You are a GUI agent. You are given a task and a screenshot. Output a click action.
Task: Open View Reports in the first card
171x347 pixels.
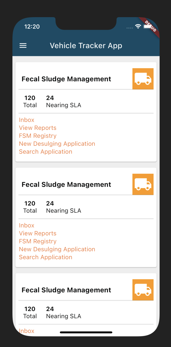click(x=38, y=128)
